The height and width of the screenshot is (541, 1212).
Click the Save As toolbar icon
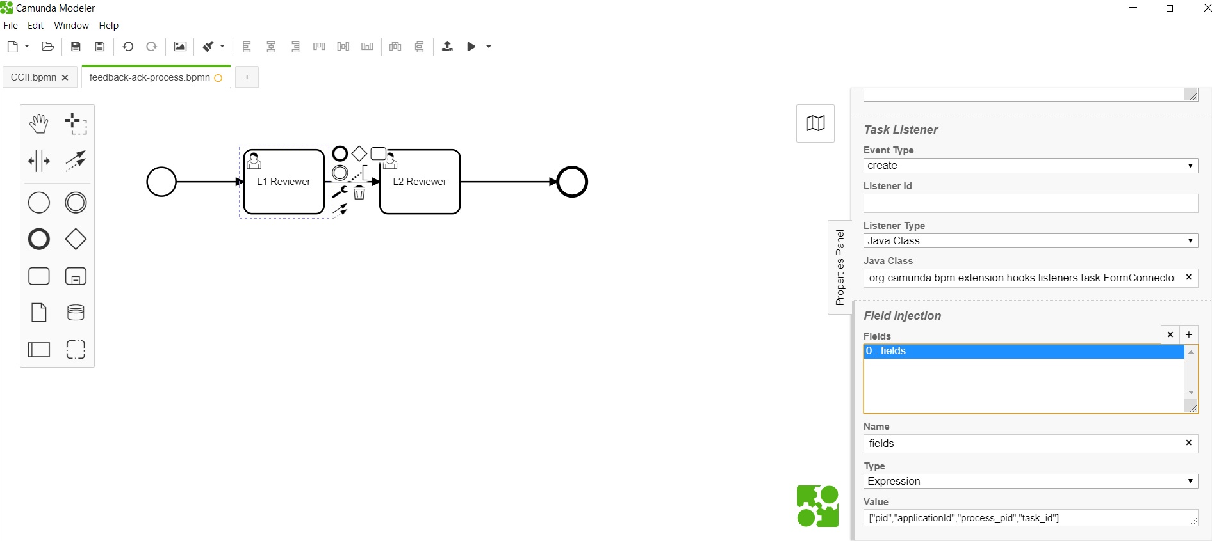click(100, 47)
